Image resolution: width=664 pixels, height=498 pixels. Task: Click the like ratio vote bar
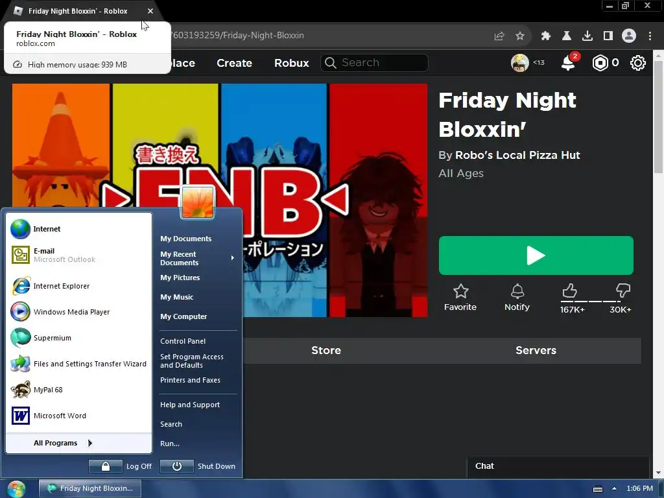597,301
